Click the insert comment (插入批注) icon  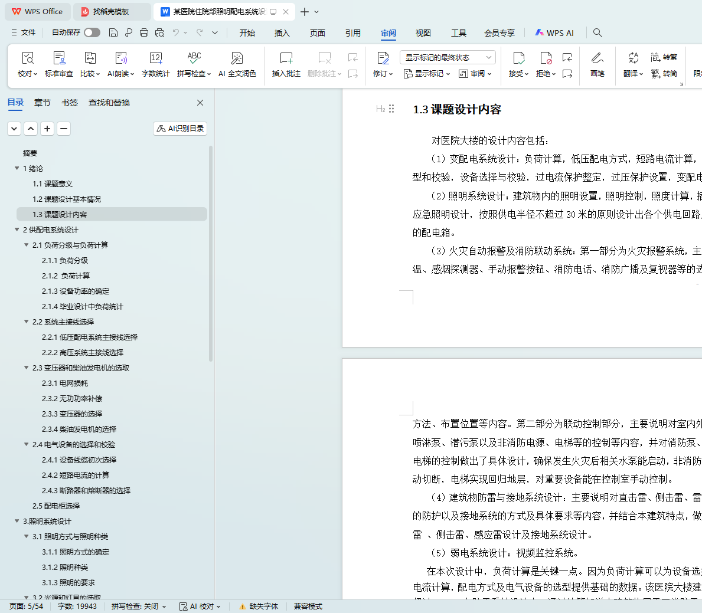(x=286, y=58)
